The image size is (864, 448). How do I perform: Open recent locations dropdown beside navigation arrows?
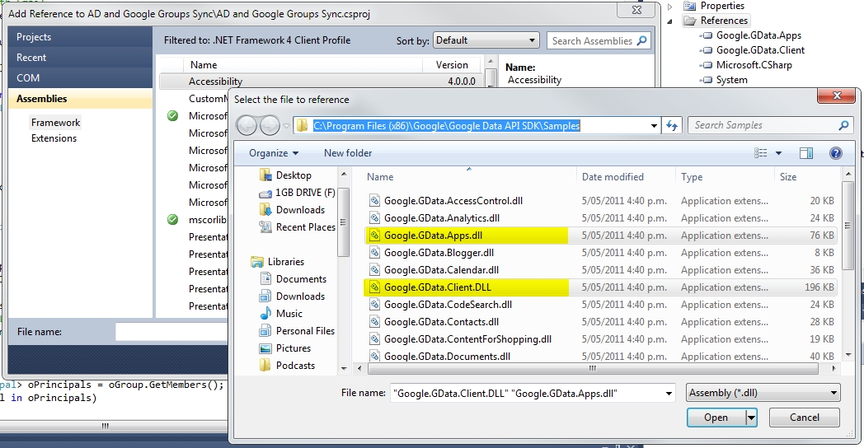287,126
